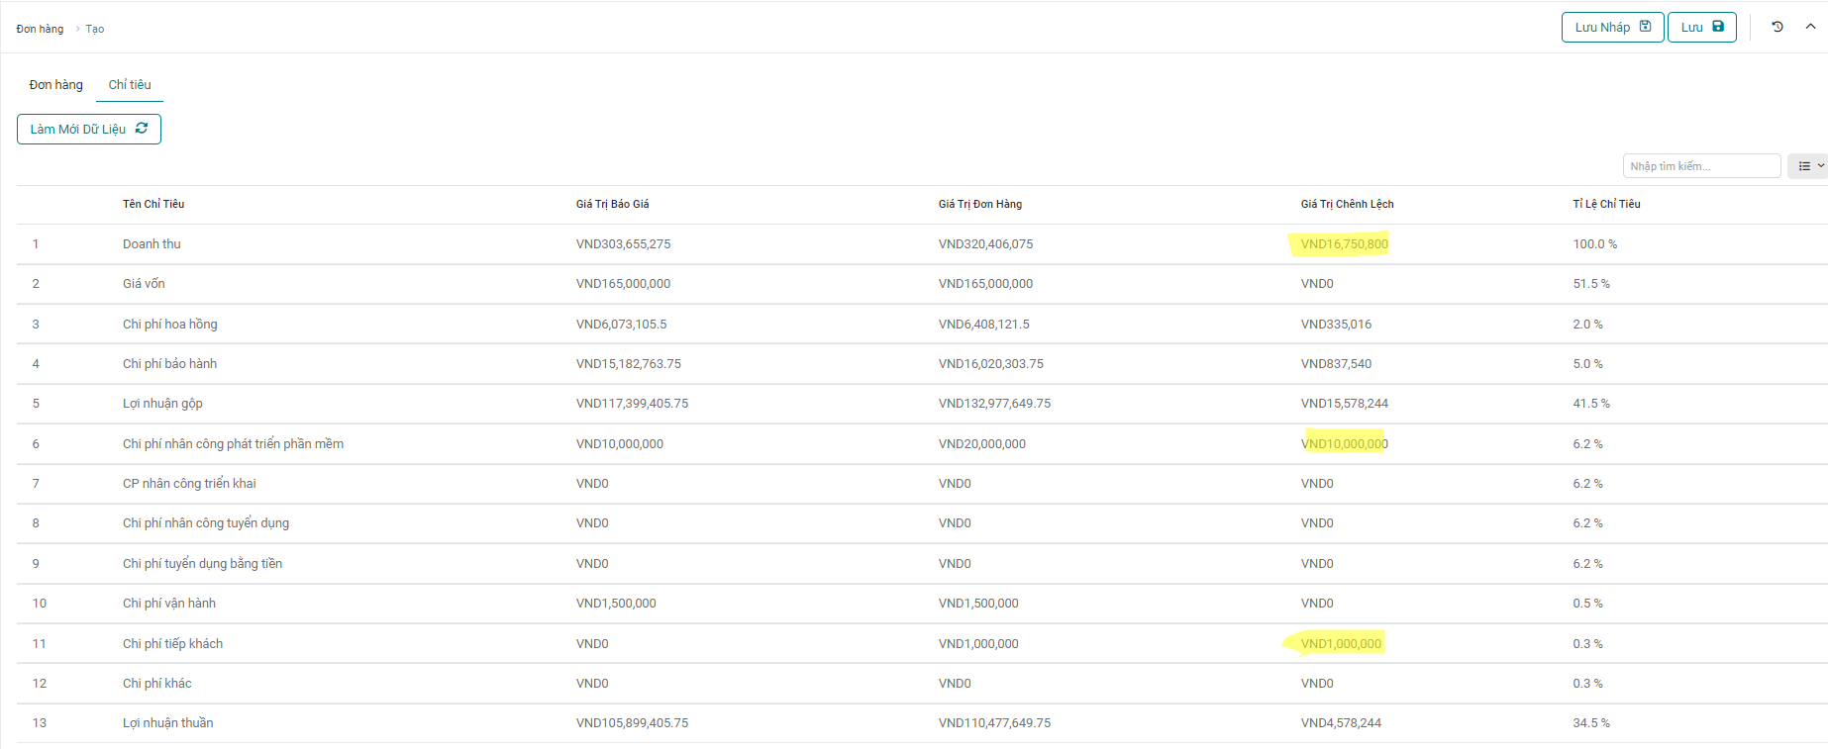Click the Lợi nhuận thuần row name
Viewport: 1828px width, 749px height.
tap(168, 723)
